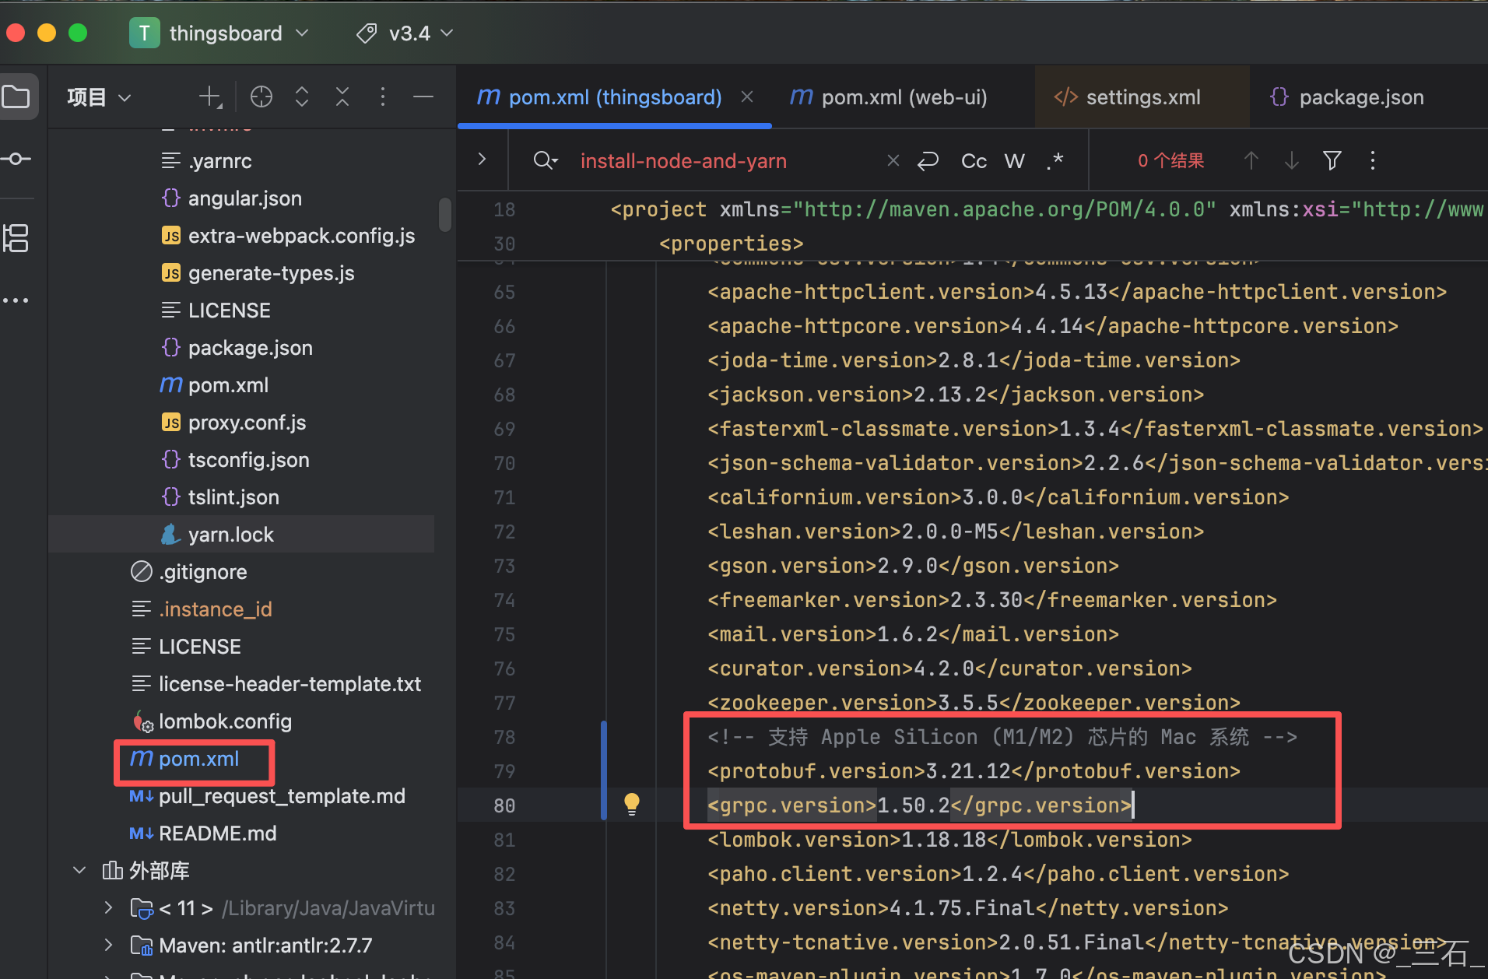Show more tool windows ellipsis

click(x=16, y=300)
